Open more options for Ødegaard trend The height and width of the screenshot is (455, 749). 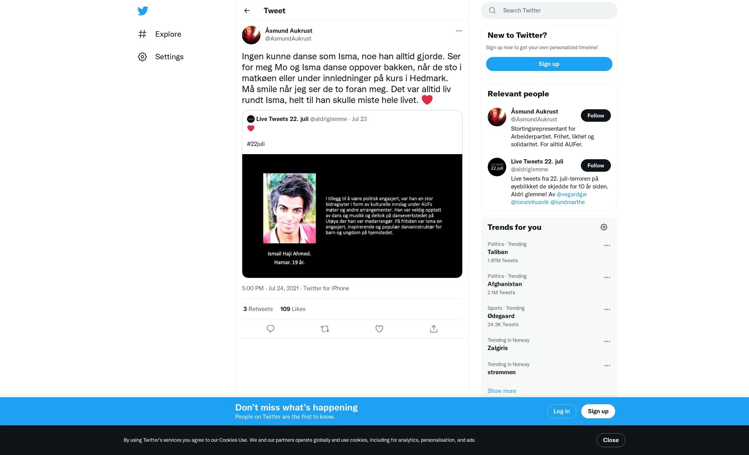point(607,309)
